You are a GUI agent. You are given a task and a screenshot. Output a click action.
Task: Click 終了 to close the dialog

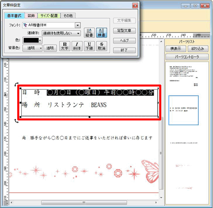coord(124,50)
